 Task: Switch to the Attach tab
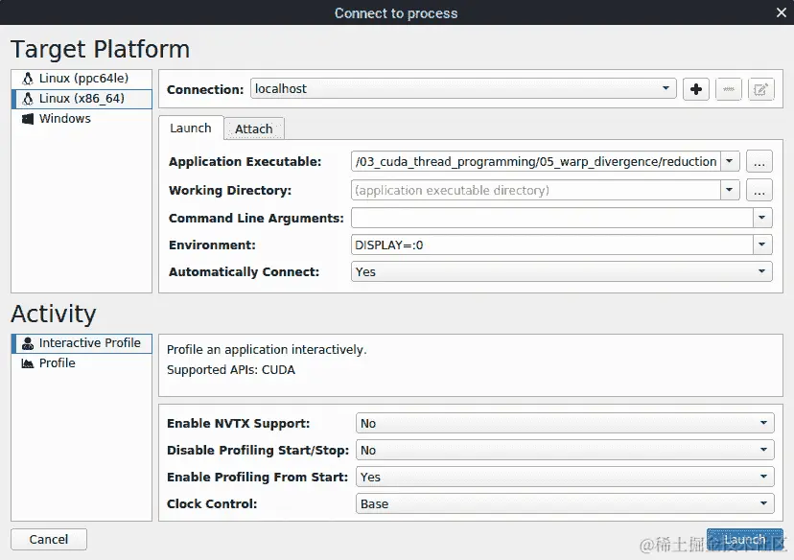(x=253, y=128)
